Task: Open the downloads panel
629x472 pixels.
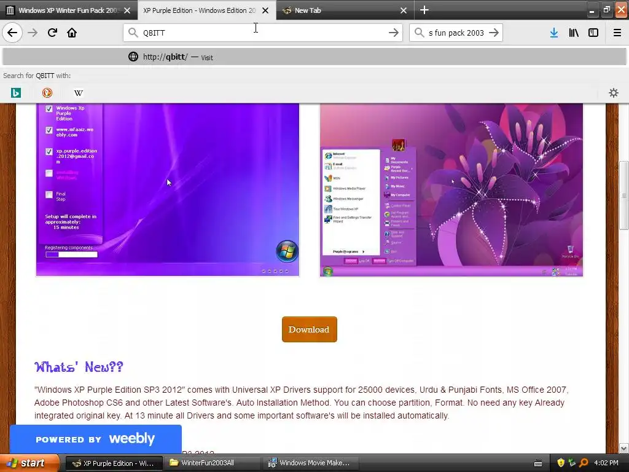Action: (554, 33)
